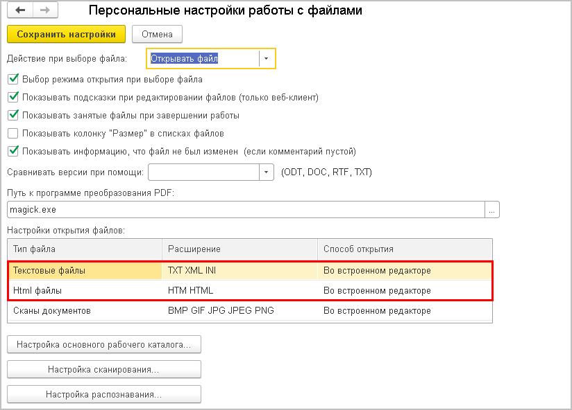The image size is (572, 410).
Task: Uncheck 'Показывать занятые файлы при завершении работы'
Action: click(x=12, y=116)
